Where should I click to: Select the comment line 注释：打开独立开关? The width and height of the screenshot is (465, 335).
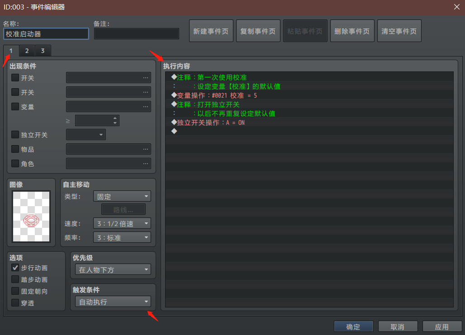309,104
